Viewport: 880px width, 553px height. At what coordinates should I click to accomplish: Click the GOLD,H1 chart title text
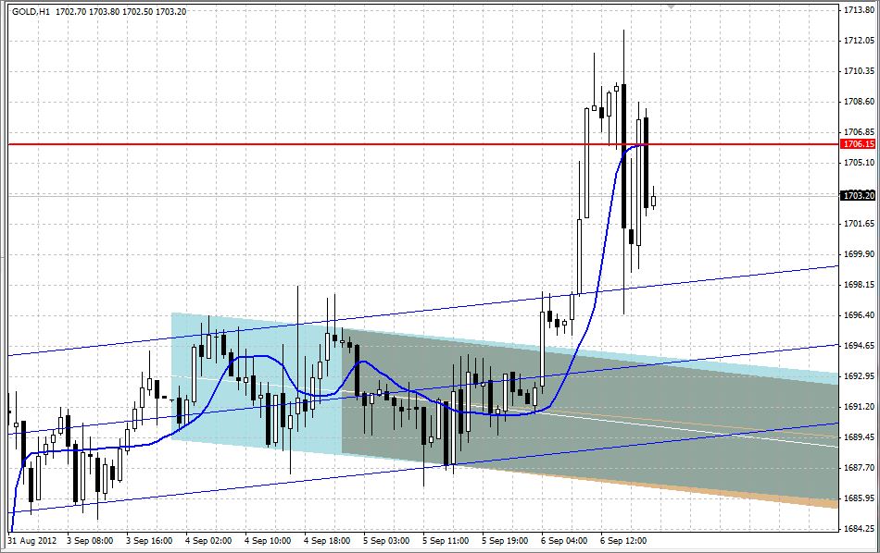[x=31, y=11]
